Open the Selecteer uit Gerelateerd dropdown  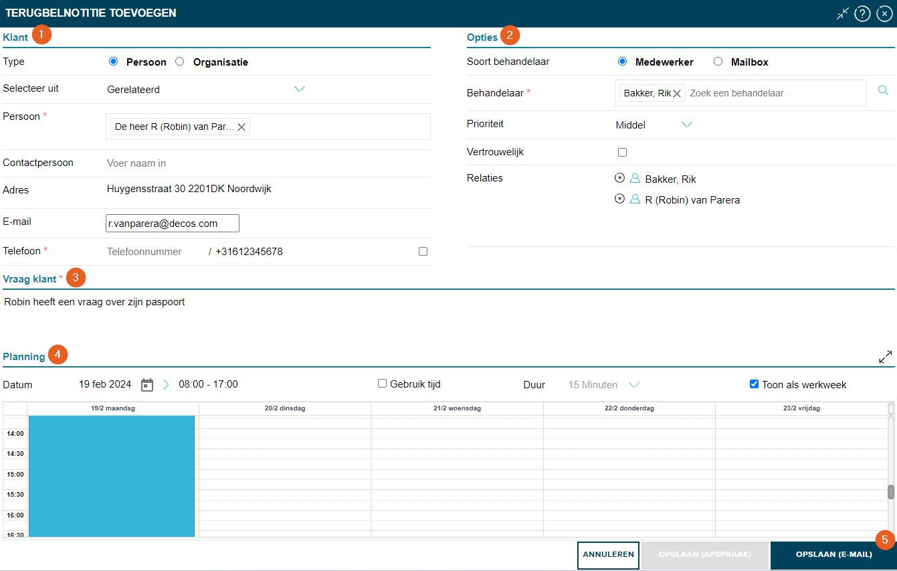(x=206, y=90)
